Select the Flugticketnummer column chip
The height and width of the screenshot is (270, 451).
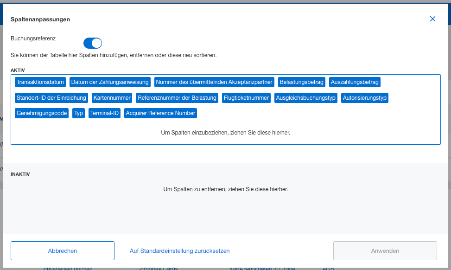coord(246,98)
